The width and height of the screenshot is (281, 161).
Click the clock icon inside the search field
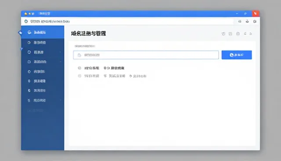click(79, 55)
